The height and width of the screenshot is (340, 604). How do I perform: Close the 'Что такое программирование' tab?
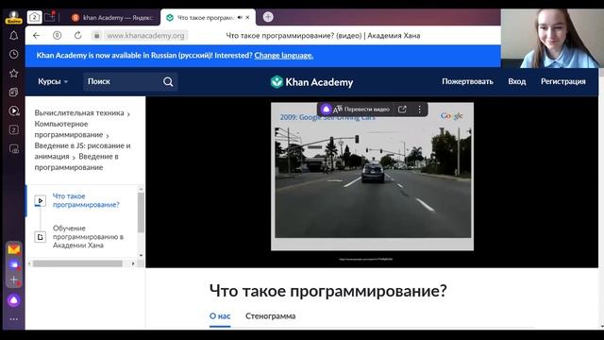247,17
